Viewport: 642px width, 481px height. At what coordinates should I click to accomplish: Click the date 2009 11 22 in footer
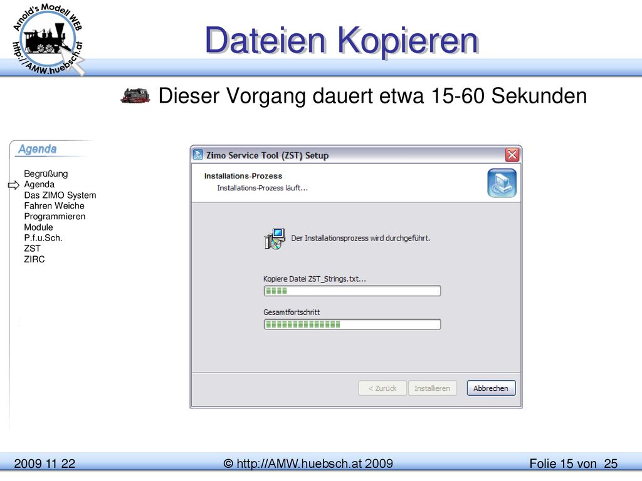pos(45,463)
